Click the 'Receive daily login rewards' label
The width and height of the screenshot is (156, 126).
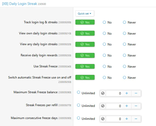39,55
